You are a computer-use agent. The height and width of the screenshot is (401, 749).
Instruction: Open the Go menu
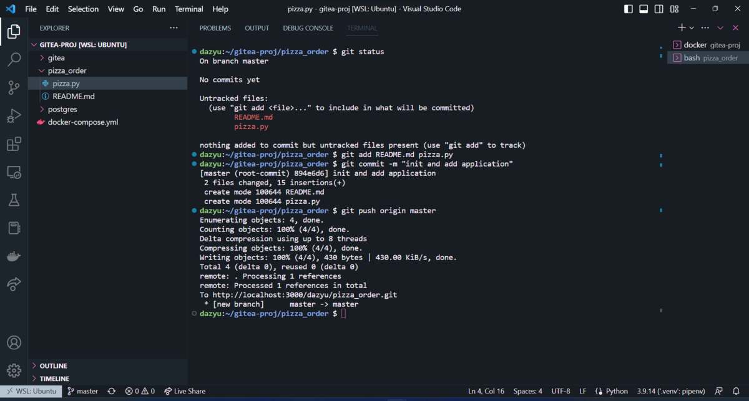tap(138, 9)
